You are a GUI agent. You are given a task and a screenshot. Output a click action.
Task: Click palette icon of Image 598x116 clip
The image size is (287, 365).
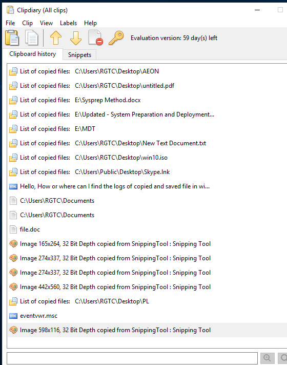(x=13, y=330)
